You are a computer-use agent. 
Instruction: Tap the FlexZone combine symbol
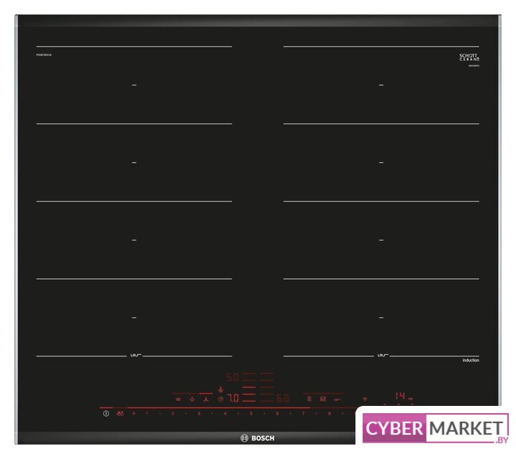pyautogui.click(x=309, y=399)
